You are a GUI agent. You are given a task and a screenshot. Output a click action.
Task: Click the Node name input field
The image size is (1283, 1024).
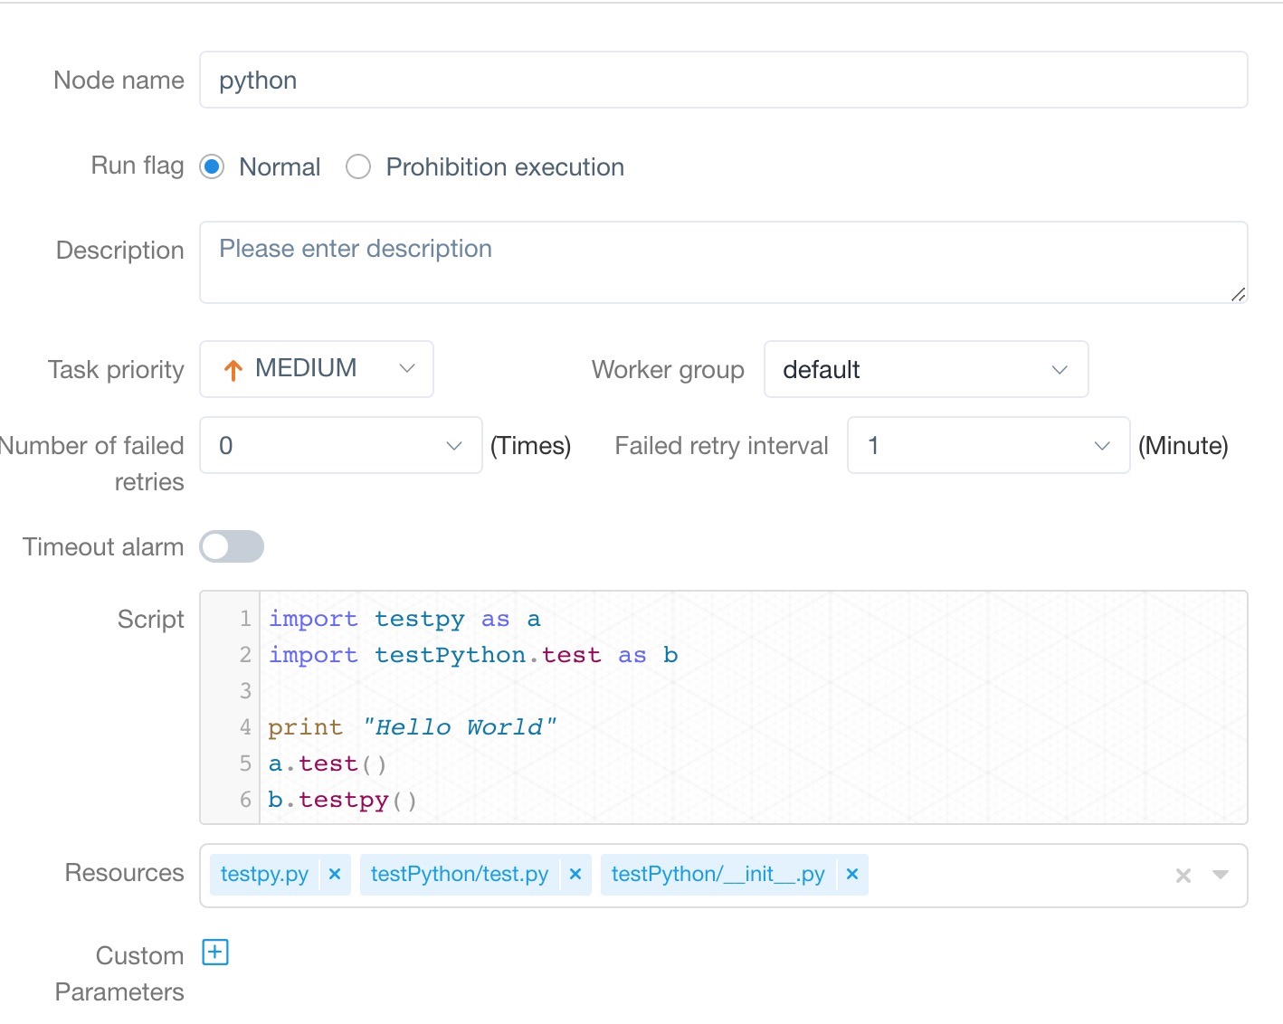pyautogui.click(x=723, y=81)
